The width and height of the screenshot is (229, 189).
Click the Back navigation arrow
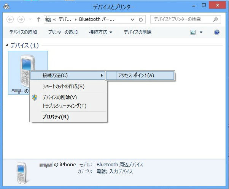click(x=10, y=19)
